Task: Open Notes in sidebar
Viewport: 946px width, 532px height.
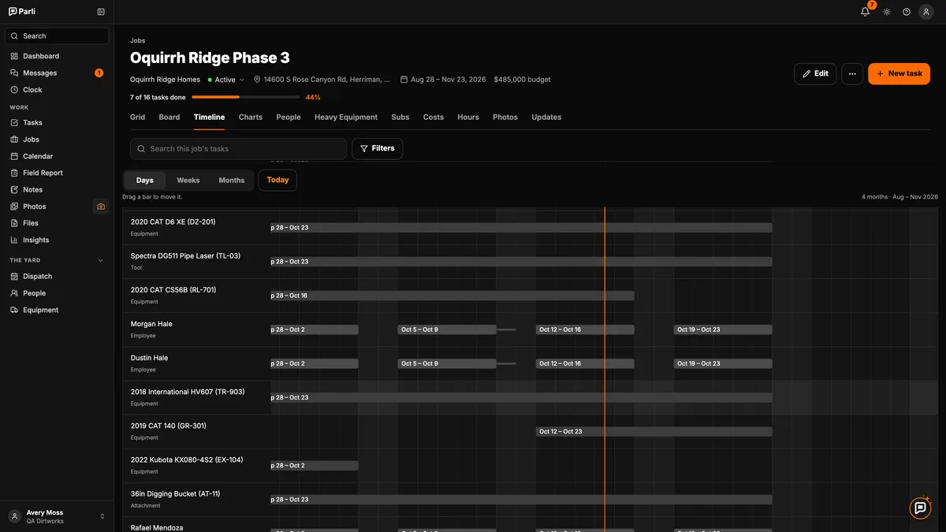Action: pyautogui.click(x=57, y=190)
